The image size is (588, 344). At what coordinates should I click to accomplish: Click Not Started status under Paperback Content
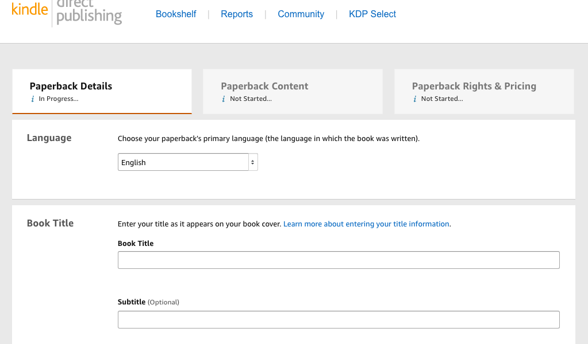click(x=251, y=99)
